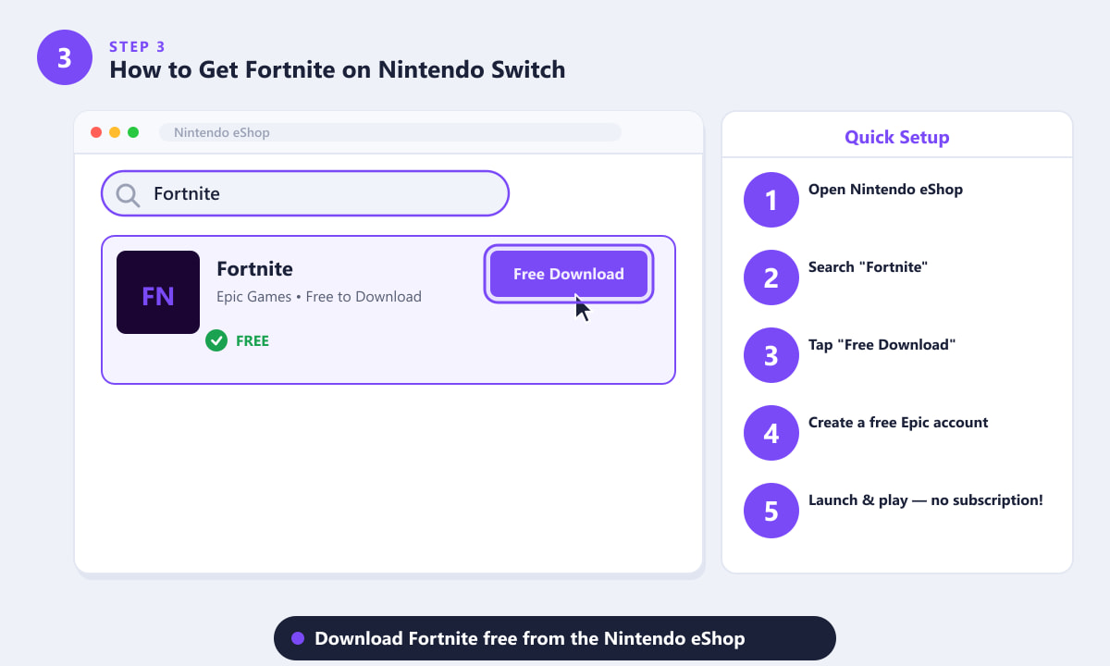This screenshot has height=666, width=1110.
Task: Click the Nintendo eShop address bar
Action: point(389,132)
